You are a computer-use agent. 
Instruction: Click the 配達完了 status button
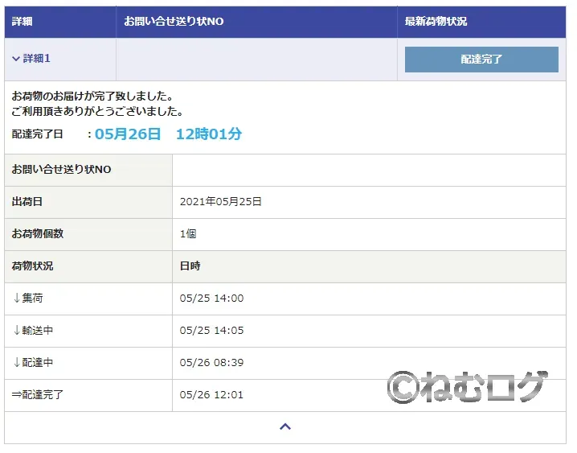(x=481, y=60)
